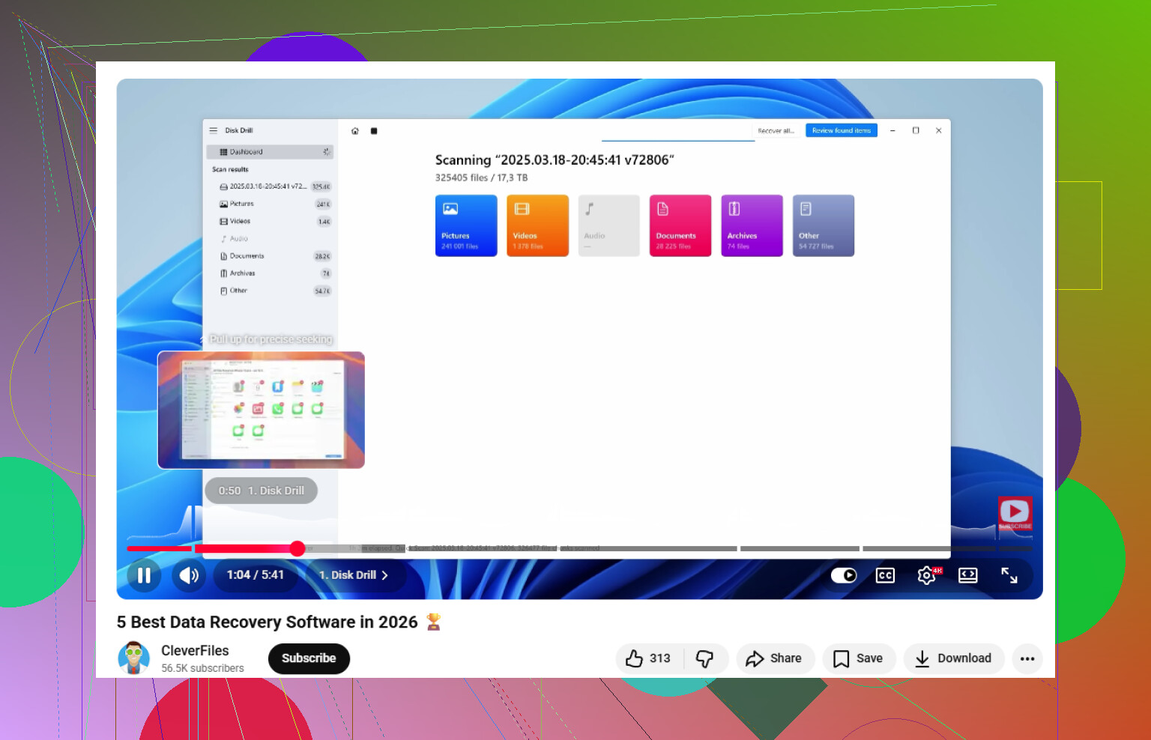Toggle the autoplay switch

(844, 575)
